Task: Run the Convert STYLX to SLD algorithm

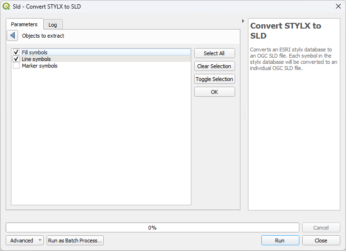Action: point(280,240)
